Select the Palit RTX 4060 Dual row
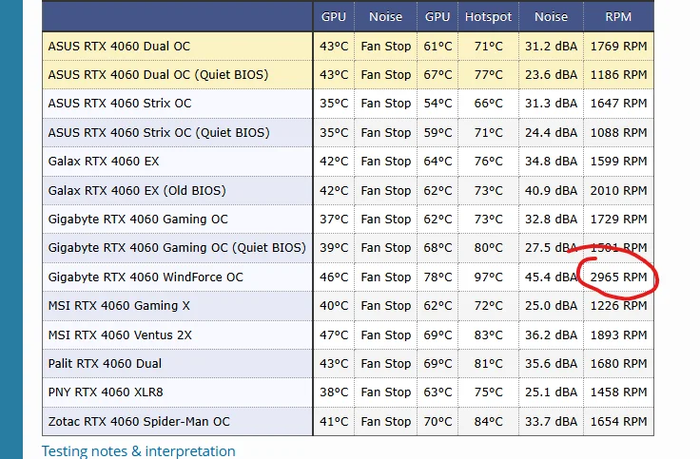Screen dimensions: 700x459 [105, 364]
